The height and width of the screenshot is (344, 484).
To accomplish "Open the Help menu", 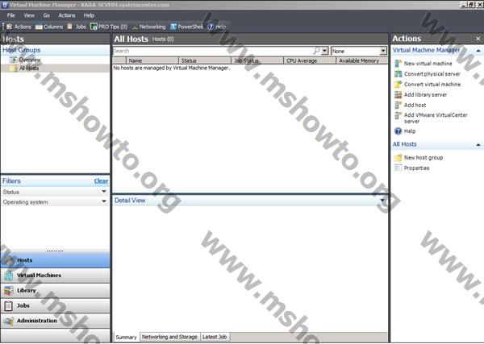I will 89,15.
